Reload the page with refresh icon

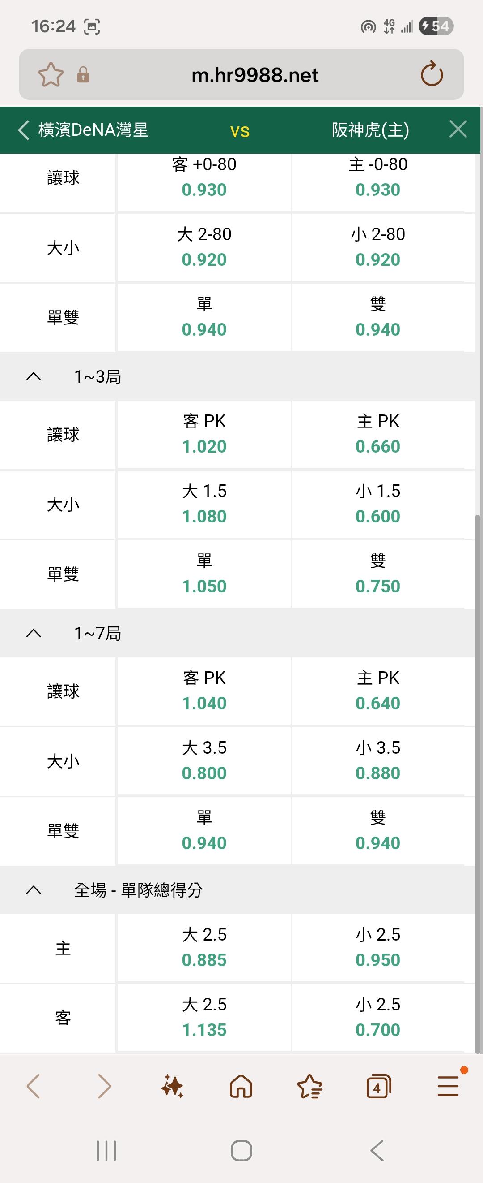pyautogui.click(x=432, y=74)
